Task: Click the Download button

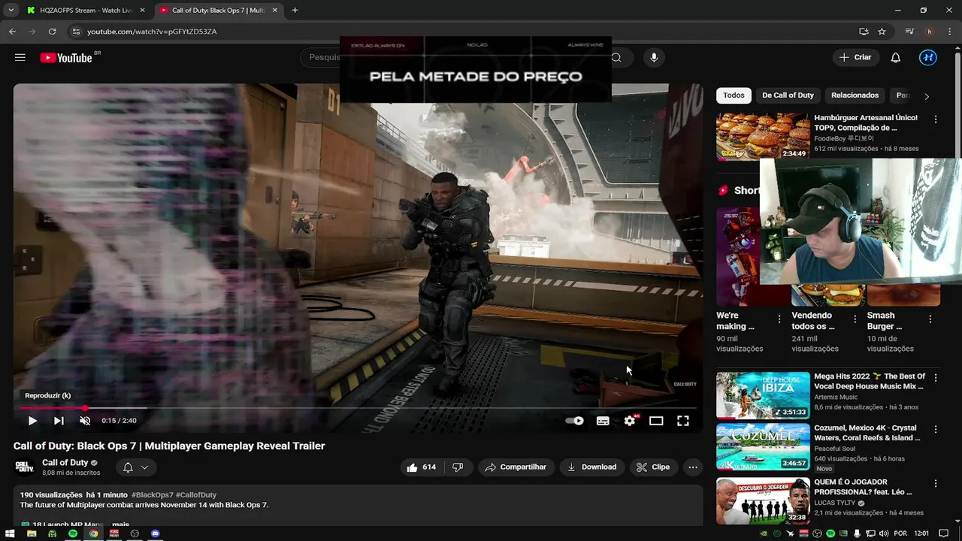Action: click(591, 467)
